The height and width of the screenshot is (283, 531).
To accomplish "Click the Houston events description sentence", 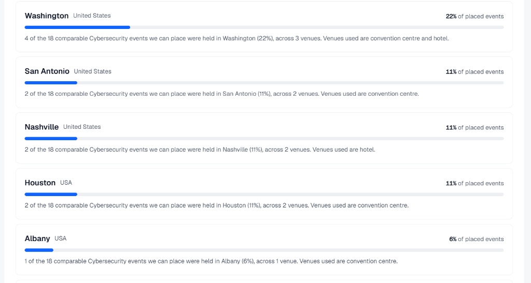I will point(217,205).
